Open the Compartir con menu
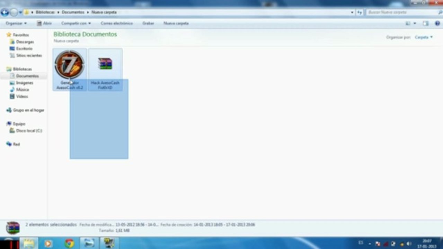 click(76, 23)
